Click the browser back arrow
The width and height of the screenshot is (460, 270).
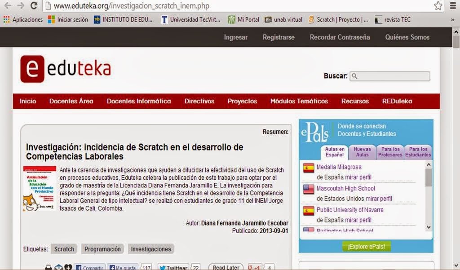click(x=8, y=5)
